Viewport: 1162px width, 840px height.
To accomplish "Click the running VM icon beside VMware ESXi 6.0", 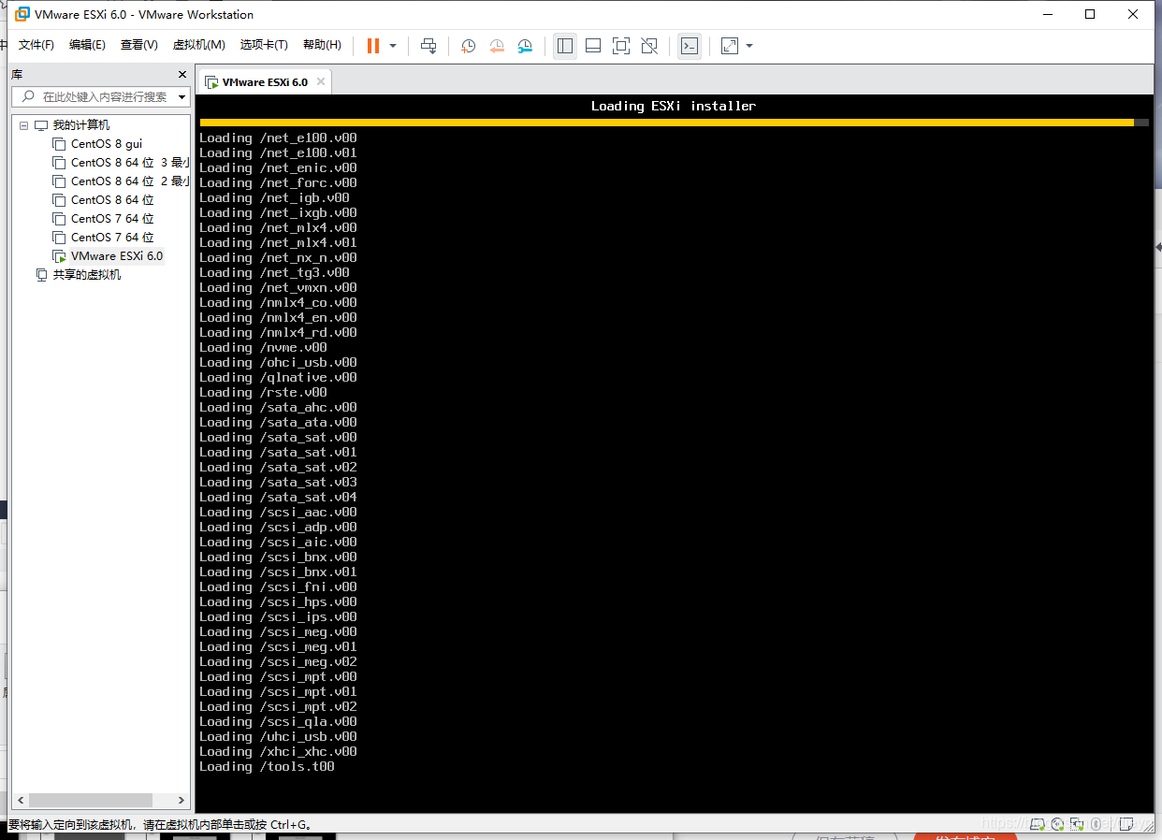I will coord(59,256).
